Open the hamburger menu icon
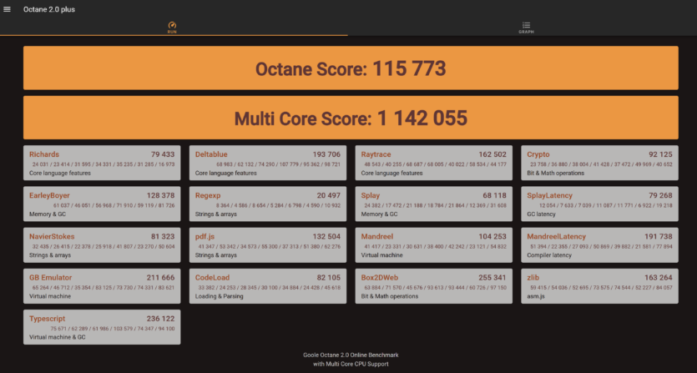This screenshot has height=373, width=697. coord(8,9)
